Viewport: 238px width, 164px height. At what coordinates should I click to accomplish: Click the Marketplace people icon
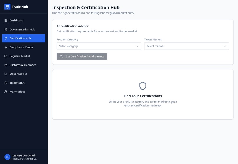click(x=6, y=92)
